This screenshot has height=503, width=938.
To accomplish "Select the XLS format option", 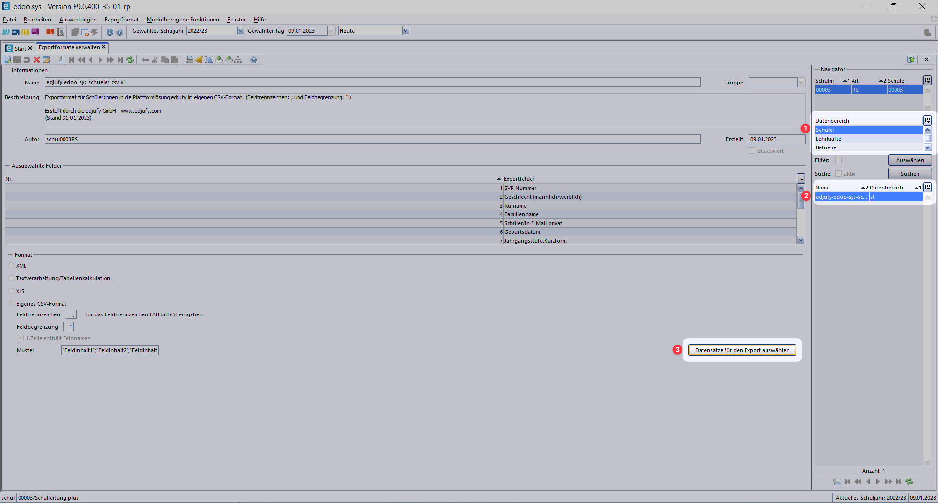I will click(11, 291).
